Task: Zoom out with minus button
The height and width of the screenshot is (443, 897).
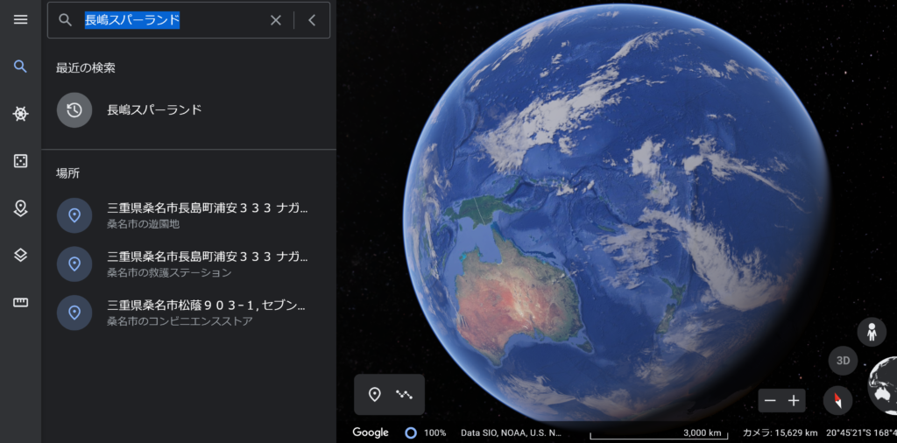Action: pyautogui.click(x=770, y=401)
